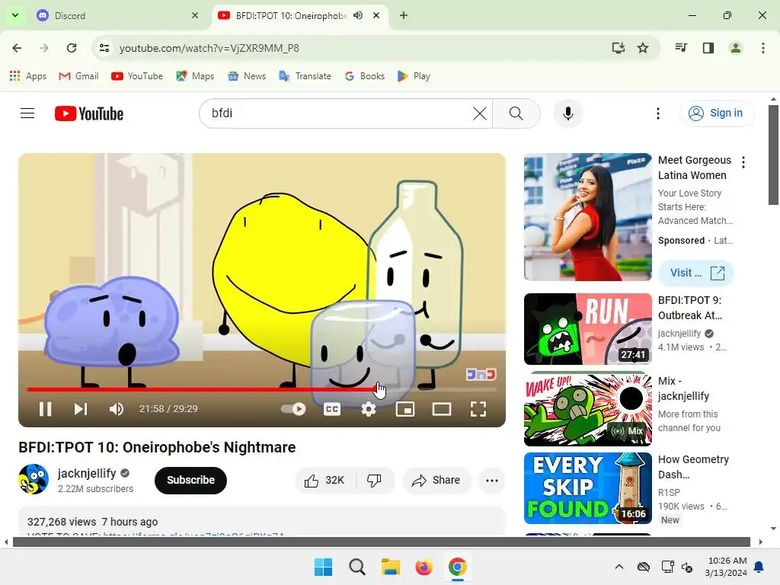Screen dimensions: 780x585
Task: Open jacknjellify channel name link
Action: pyautogui.click(x=87, y=473)
